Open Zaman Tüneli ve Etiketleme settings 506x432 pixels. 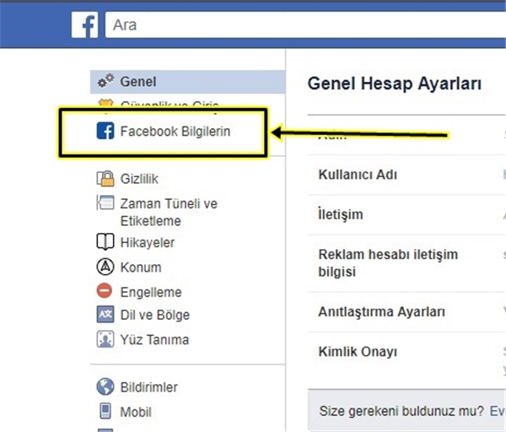pos(169,213)
